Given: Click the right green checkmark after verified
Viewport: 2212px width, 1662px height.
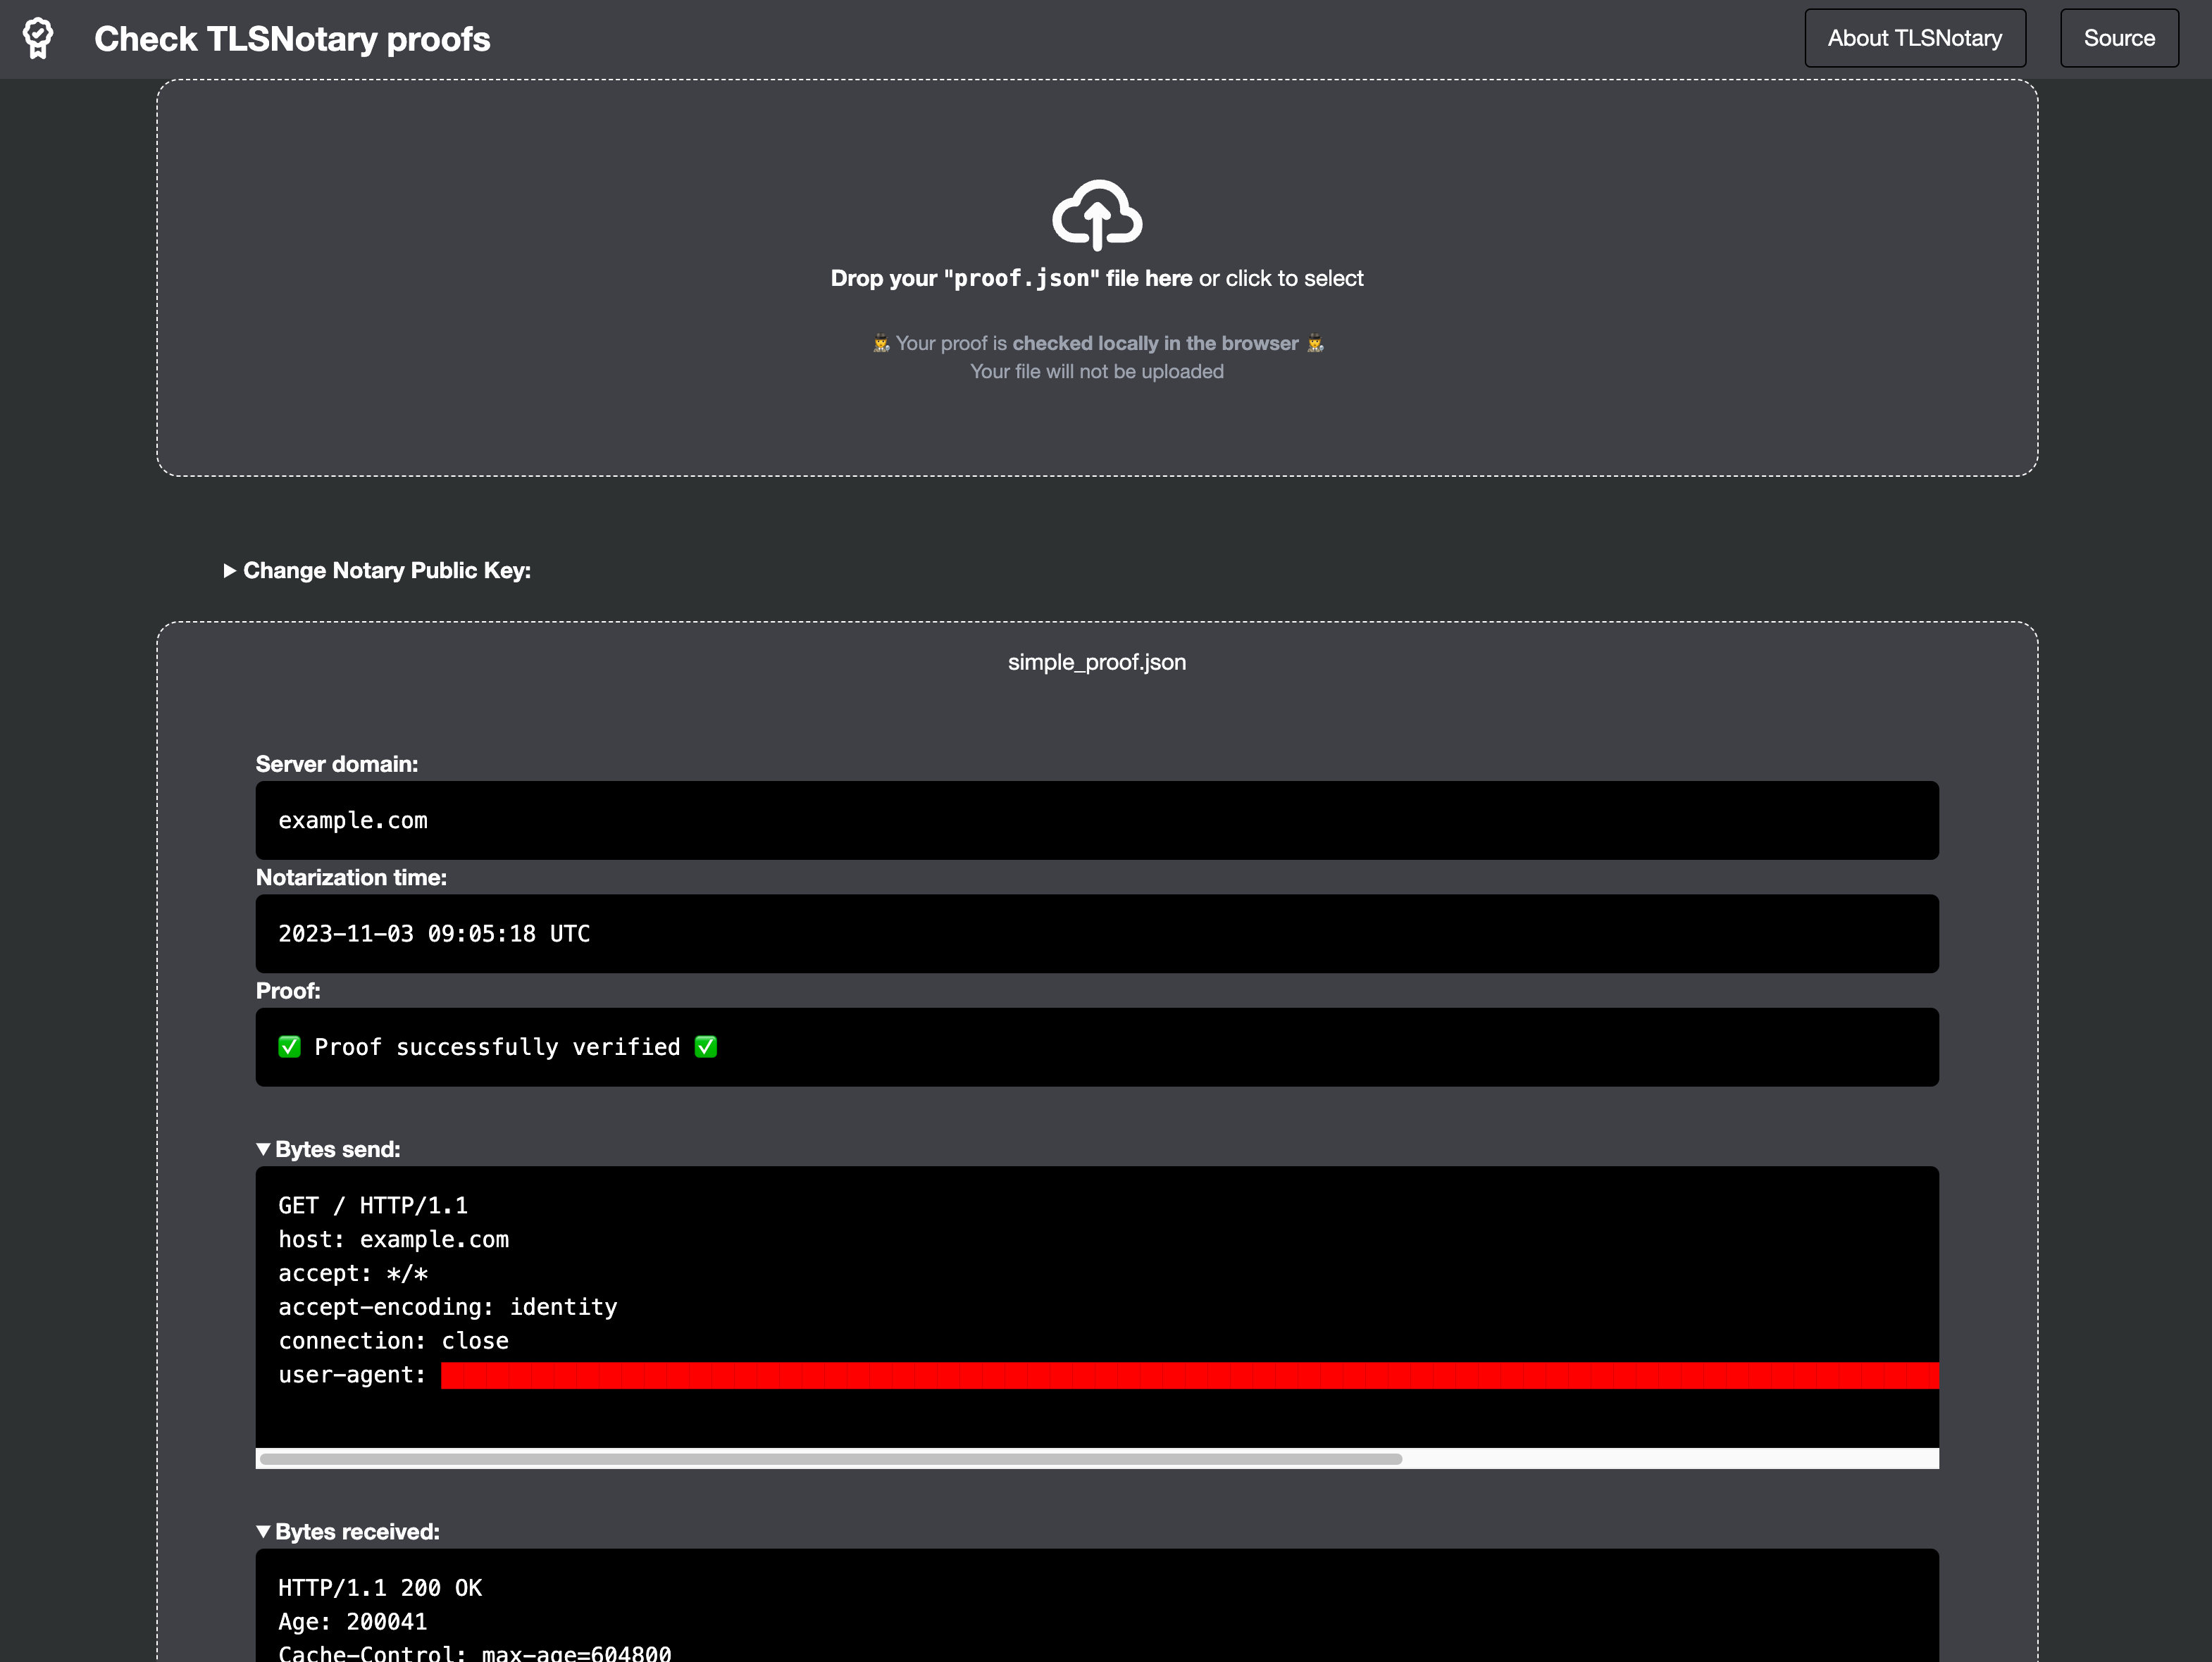Looking at the screenshot, I should coord(706,1046).
